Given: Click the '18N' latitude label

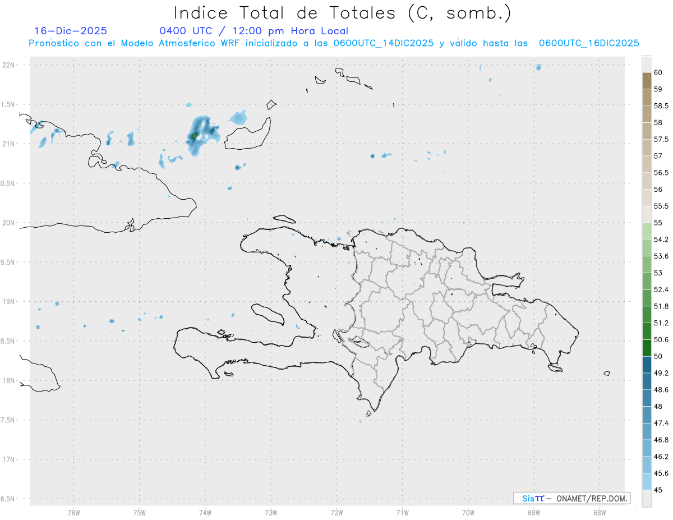Looking at the screenshot, I should [x=8, y=380].
